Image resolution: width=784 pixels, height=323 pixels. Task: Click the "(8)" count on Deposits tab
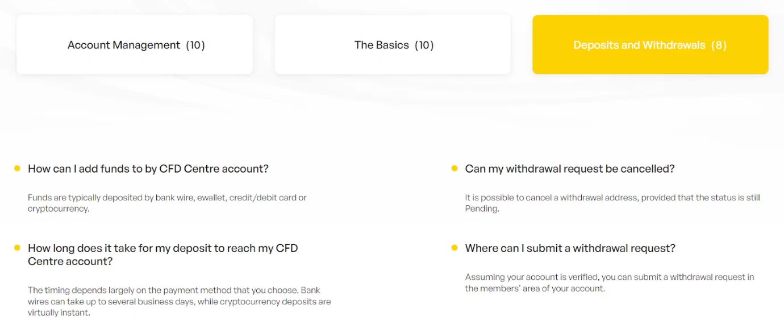tap(719, 45)
